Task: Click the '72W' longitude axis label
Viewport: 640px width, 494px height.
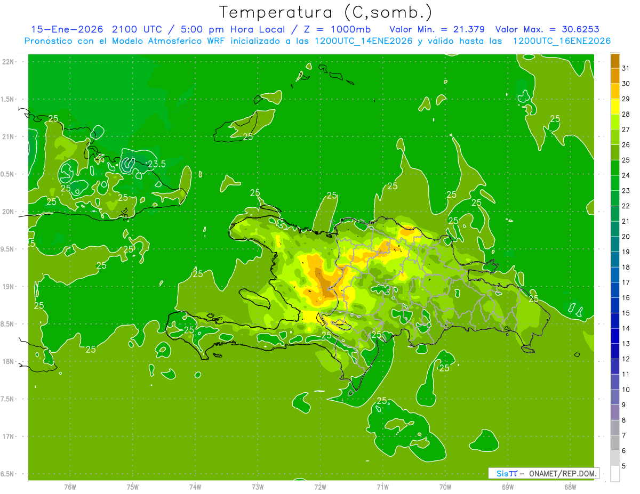Action: coord(320,487)
